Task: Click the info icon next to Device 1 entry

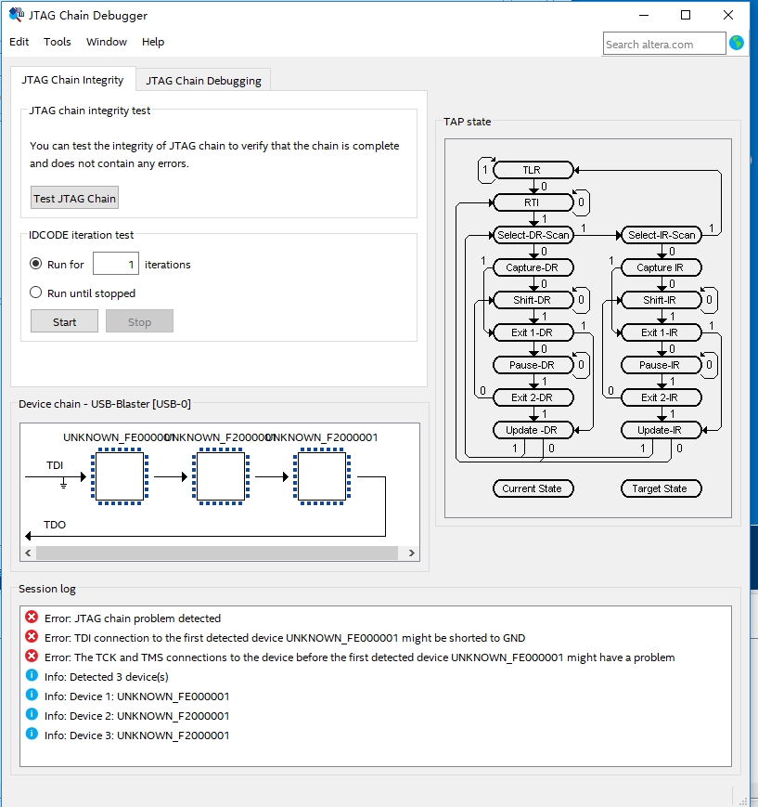Action: coord(32,696)
